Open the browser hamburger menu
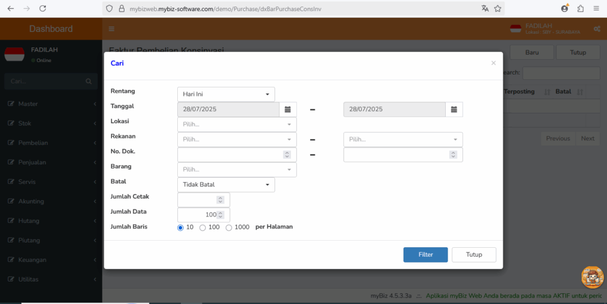Viewport: 607px width, 304px height. (x=596, y=8)
